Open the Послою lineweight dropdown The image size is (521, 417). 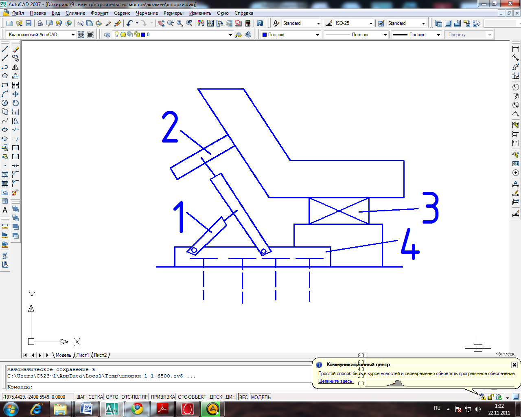click(438, 35)
